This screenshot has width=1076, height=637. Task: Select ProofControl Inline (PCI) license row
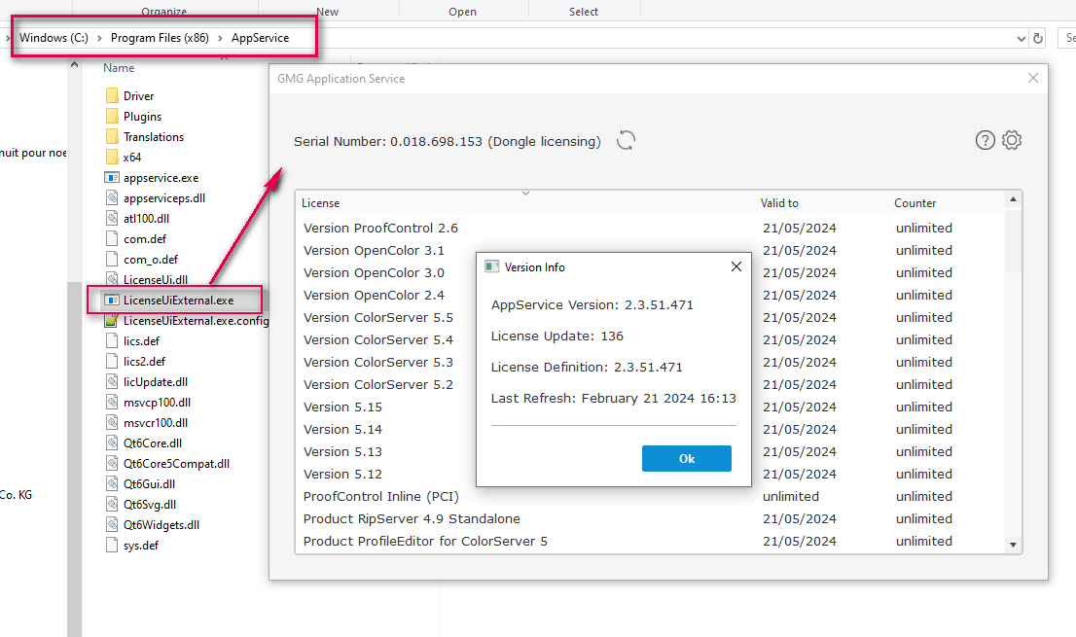click(650, 496)
